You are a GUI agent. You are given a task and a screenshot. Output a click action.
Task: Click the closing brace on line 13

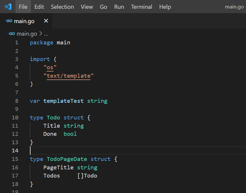pyautogui.click(x=32, y=142)
